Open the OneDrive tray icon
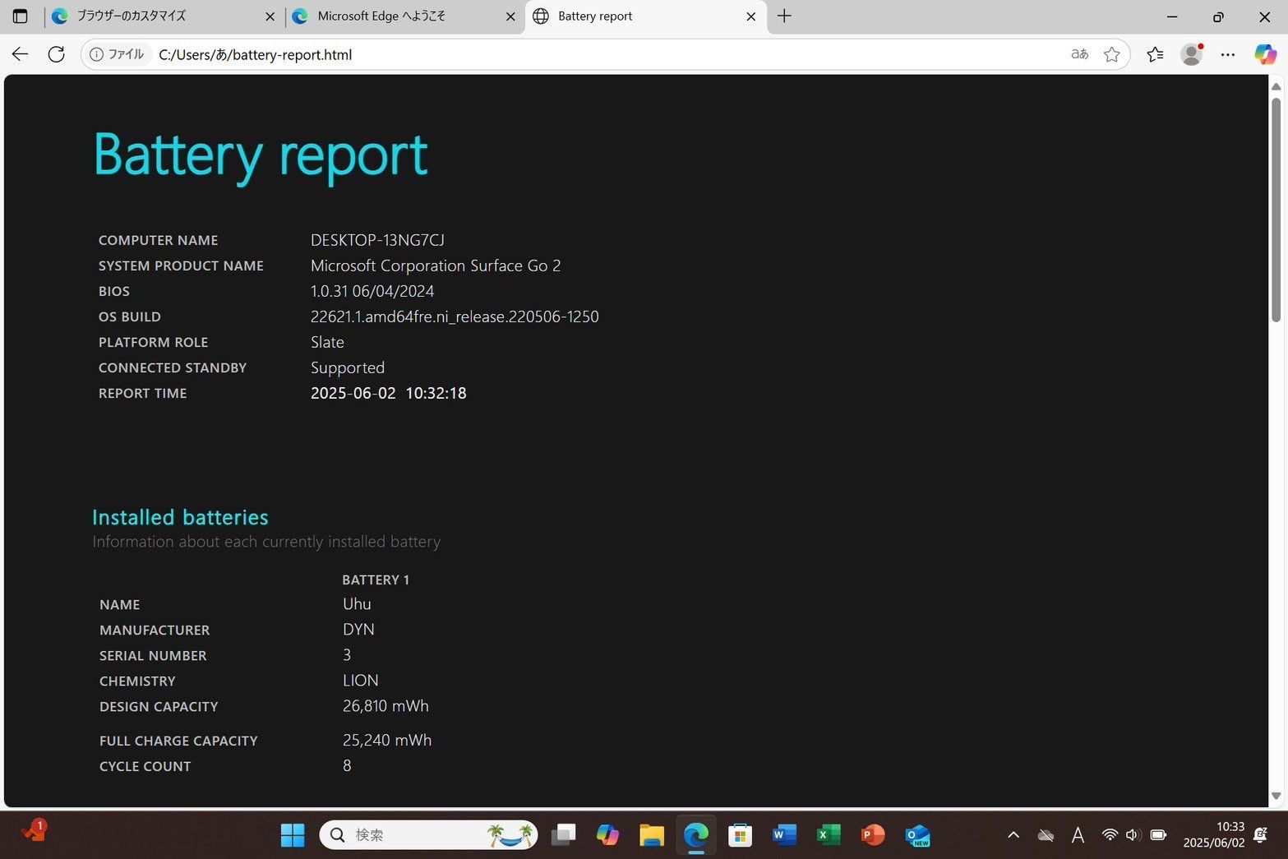This screenshot has height=859, width=1288. click(x=1046, y=835)
